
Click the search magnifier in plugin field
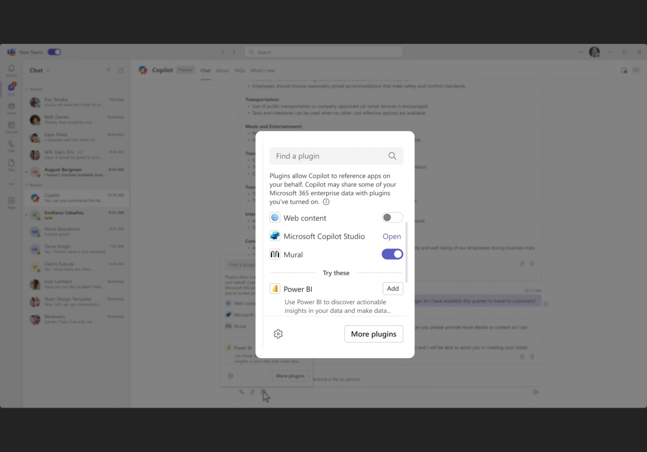click(392, 156)
